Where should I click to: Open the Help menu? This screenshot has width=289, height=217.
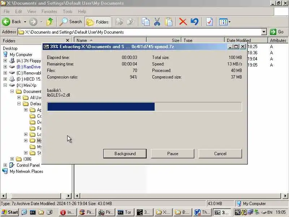[82, 12]
